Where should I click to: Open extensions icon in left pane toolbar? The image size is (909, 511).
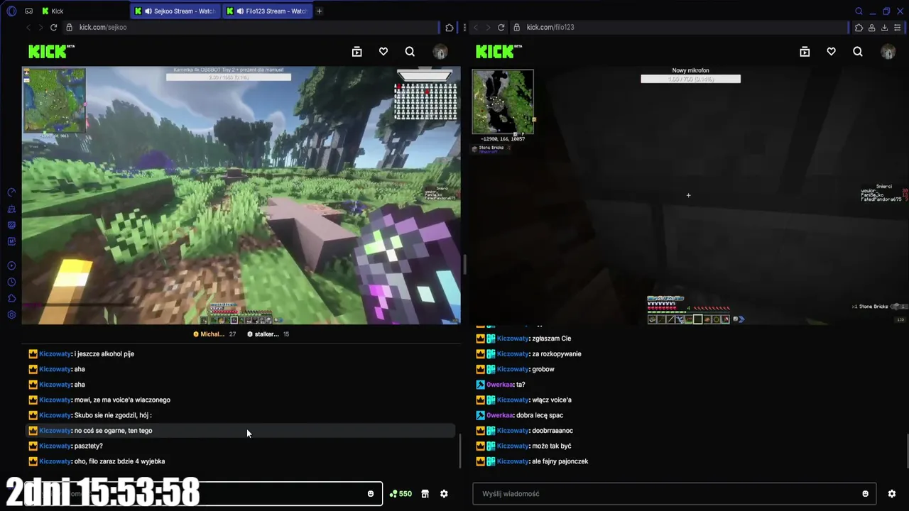(450, 28)
